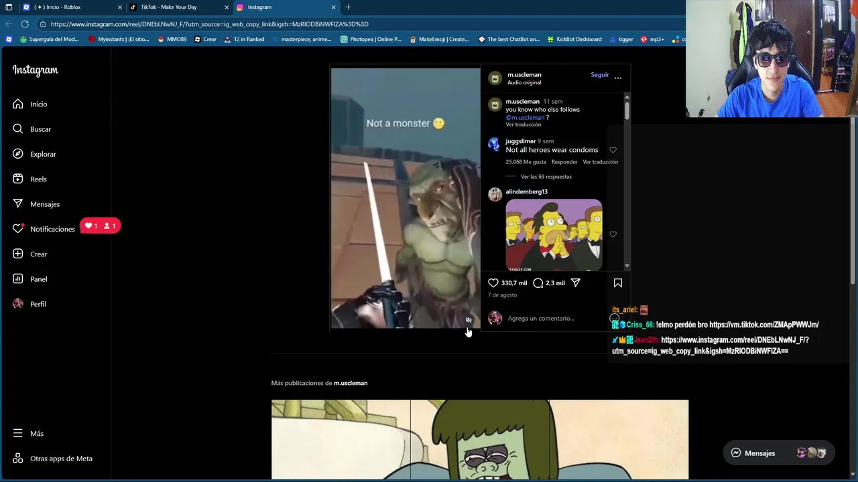Reload the page
Viewport: 858px width, 482px height.
(x=25, y=23)
